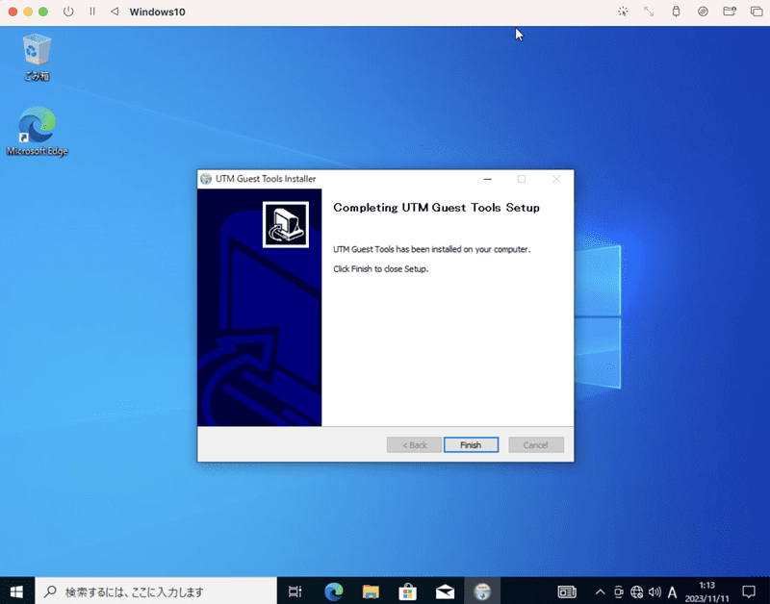Click the UTM windows icon
The height and width of the screenshot is (604, 770).
757,12
